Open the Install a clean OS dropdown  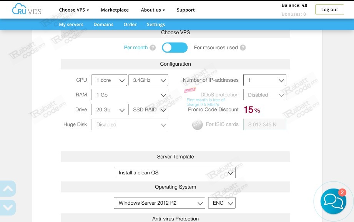pyautogui.click(x=175, y=172)
